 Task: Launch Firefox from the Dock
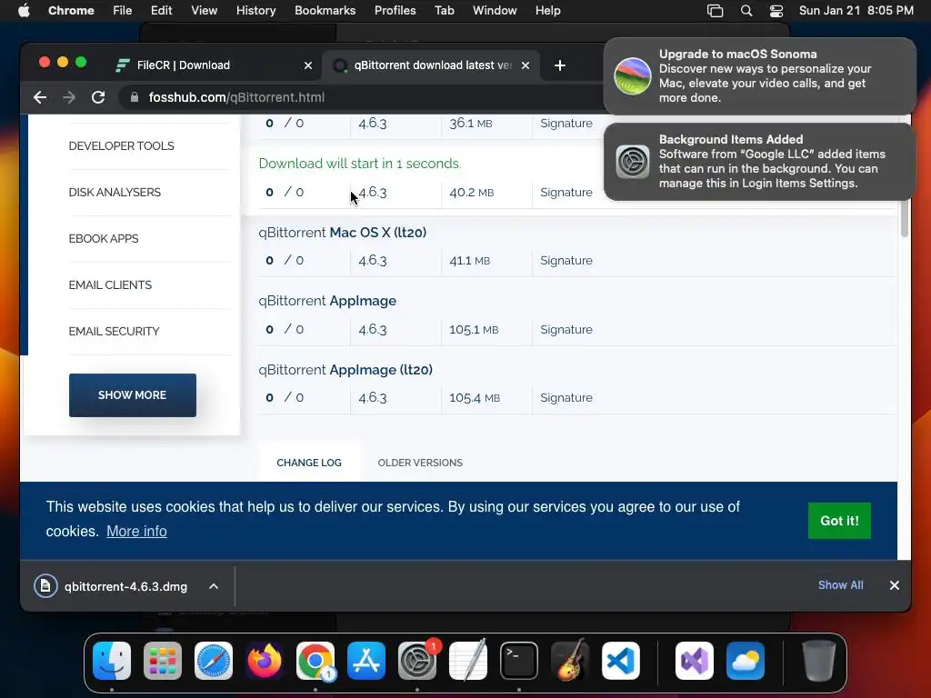pyautogui.click(x=265, y=661)
